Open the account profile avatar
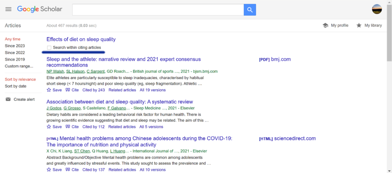 (x=377, y=9)
